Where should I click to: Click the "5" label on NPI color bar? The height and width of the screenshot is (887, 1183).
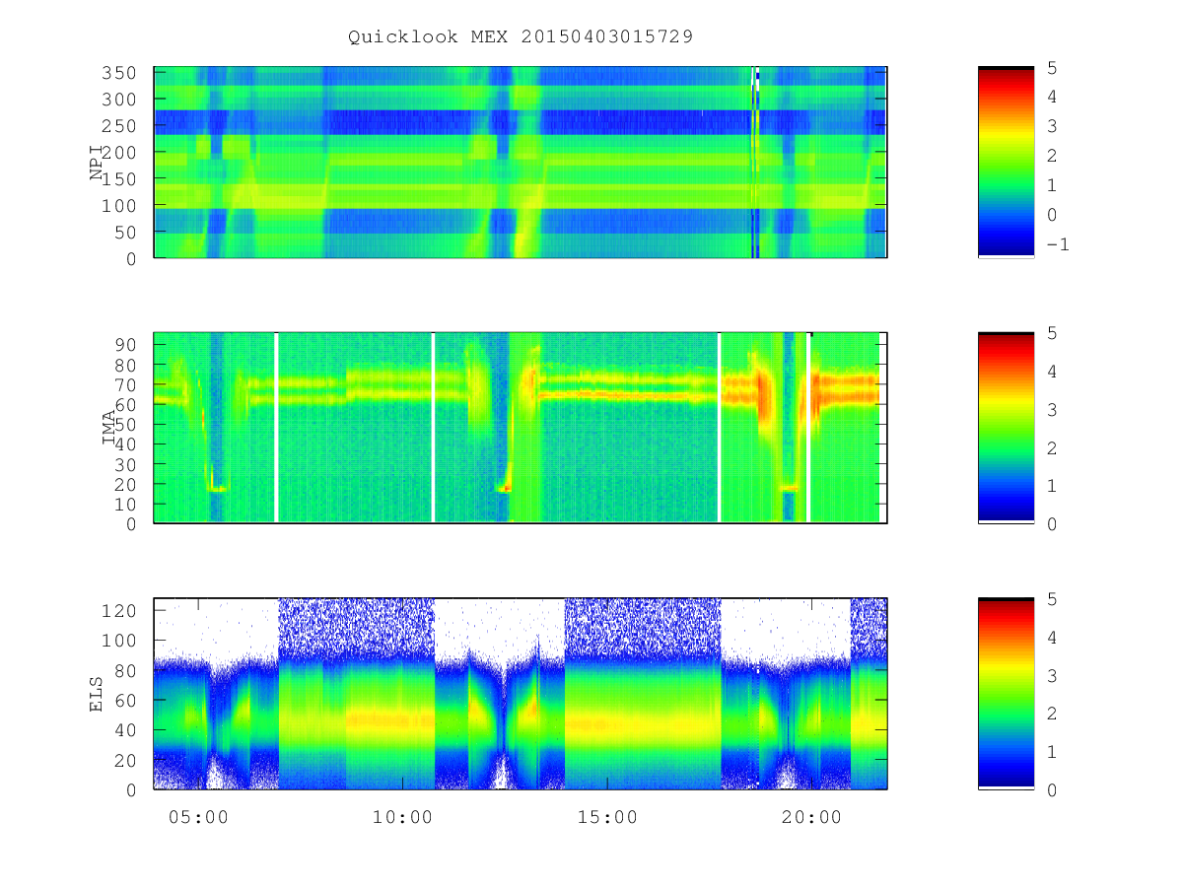(1052, 67)
